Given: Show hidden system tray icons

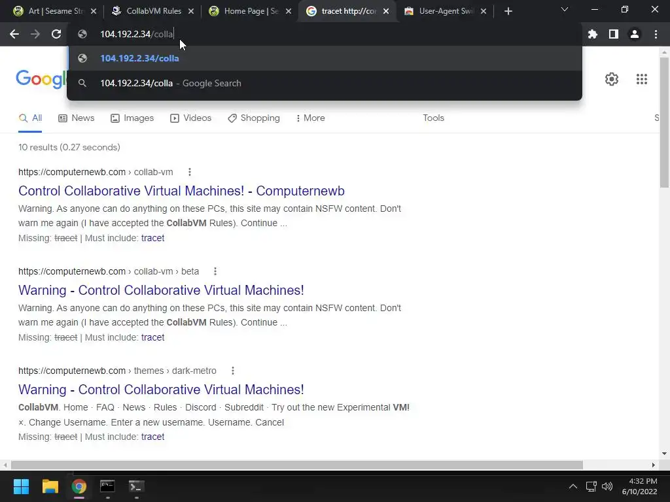Looking at the screenshot, I should click(x=573, y=486).
